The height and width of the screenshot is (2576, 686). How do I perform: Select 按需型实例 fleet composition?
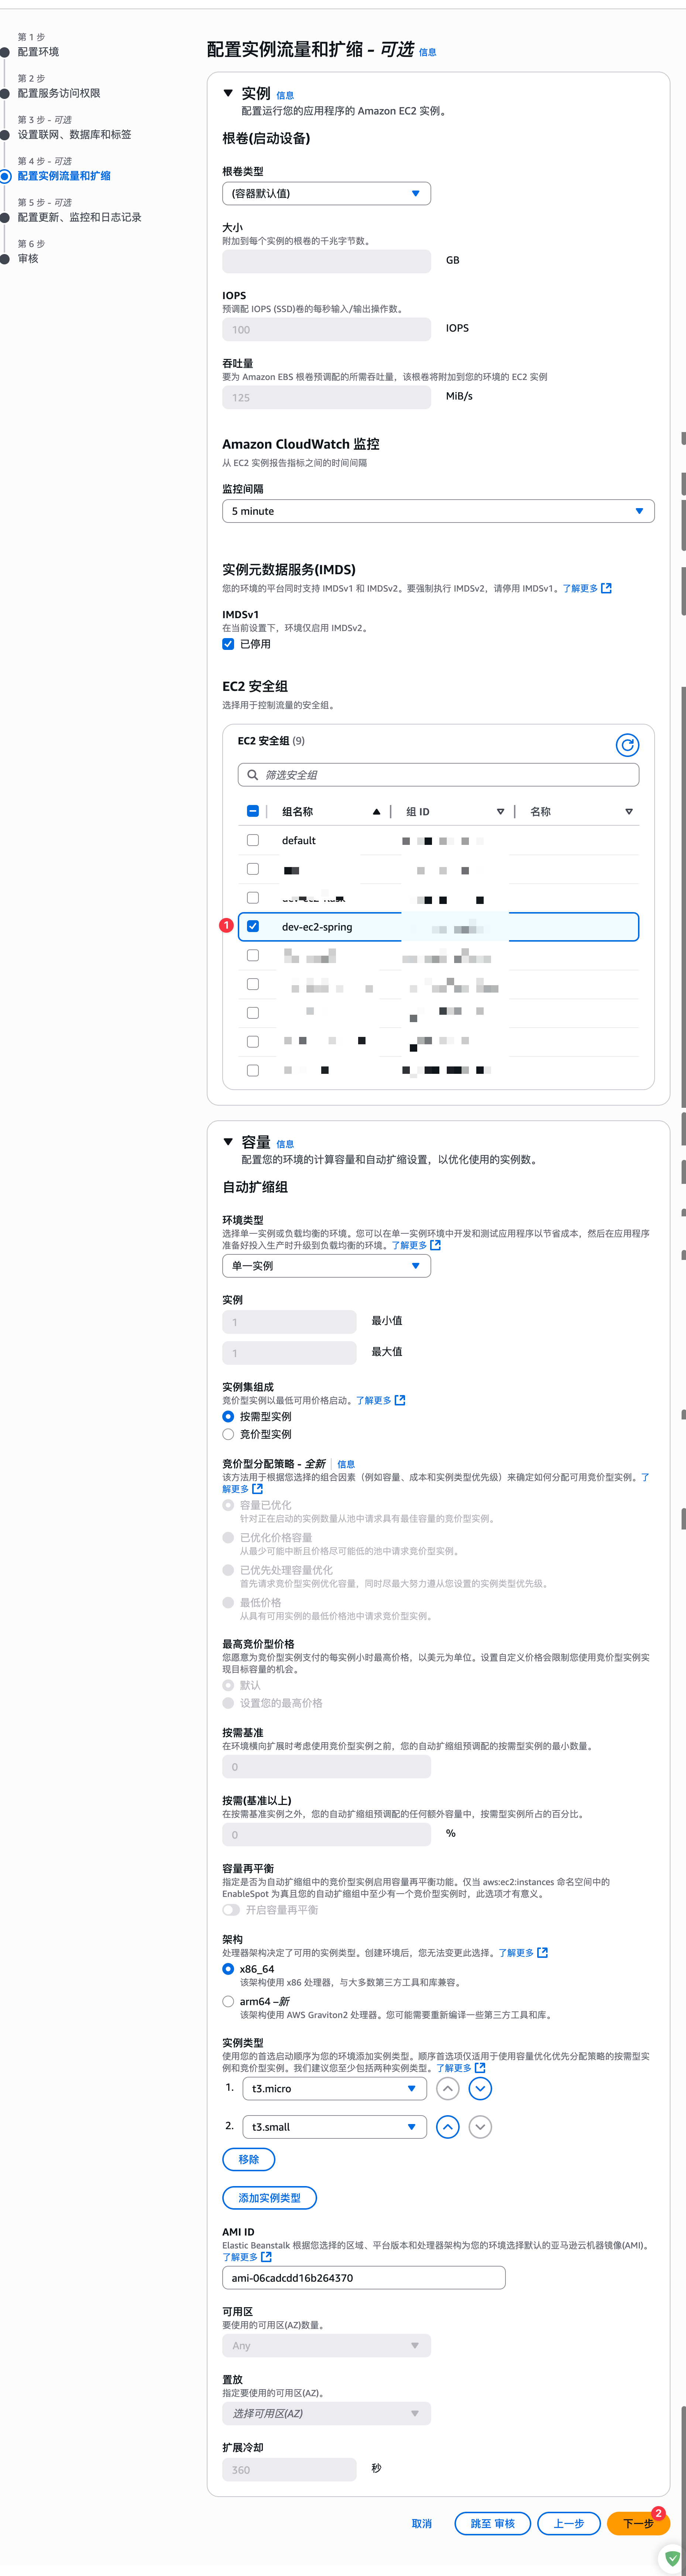pos(228,1416)
